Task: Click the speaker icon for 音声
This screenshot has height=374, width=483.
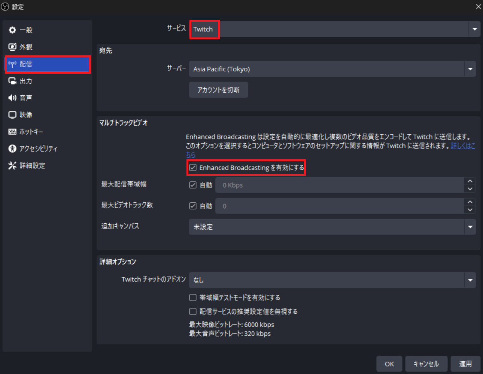Action: [12, 98]
